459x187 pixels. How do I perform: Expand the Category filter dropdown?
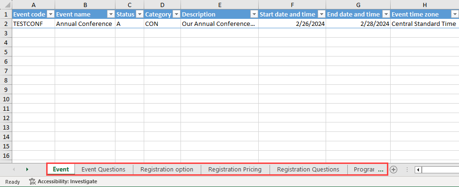(177, 14)
